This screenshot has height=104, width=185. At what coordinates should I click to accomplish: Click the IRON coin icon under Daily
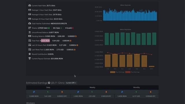point(34,92)
